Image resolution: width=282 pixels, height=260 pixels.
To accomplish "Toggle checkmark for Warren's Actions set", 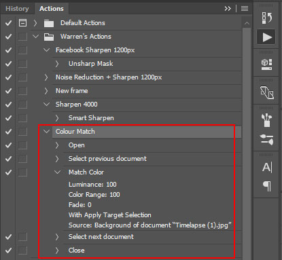I will (8, 37).
